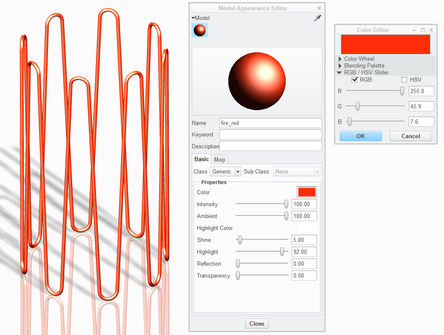Click the R value field 255.0

pyautogui.click(x=422, y=91)
